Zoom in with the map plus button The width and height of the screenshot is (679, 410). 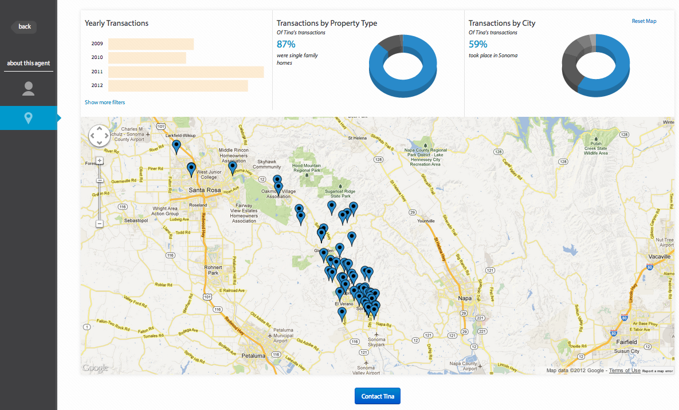(100, 161)
